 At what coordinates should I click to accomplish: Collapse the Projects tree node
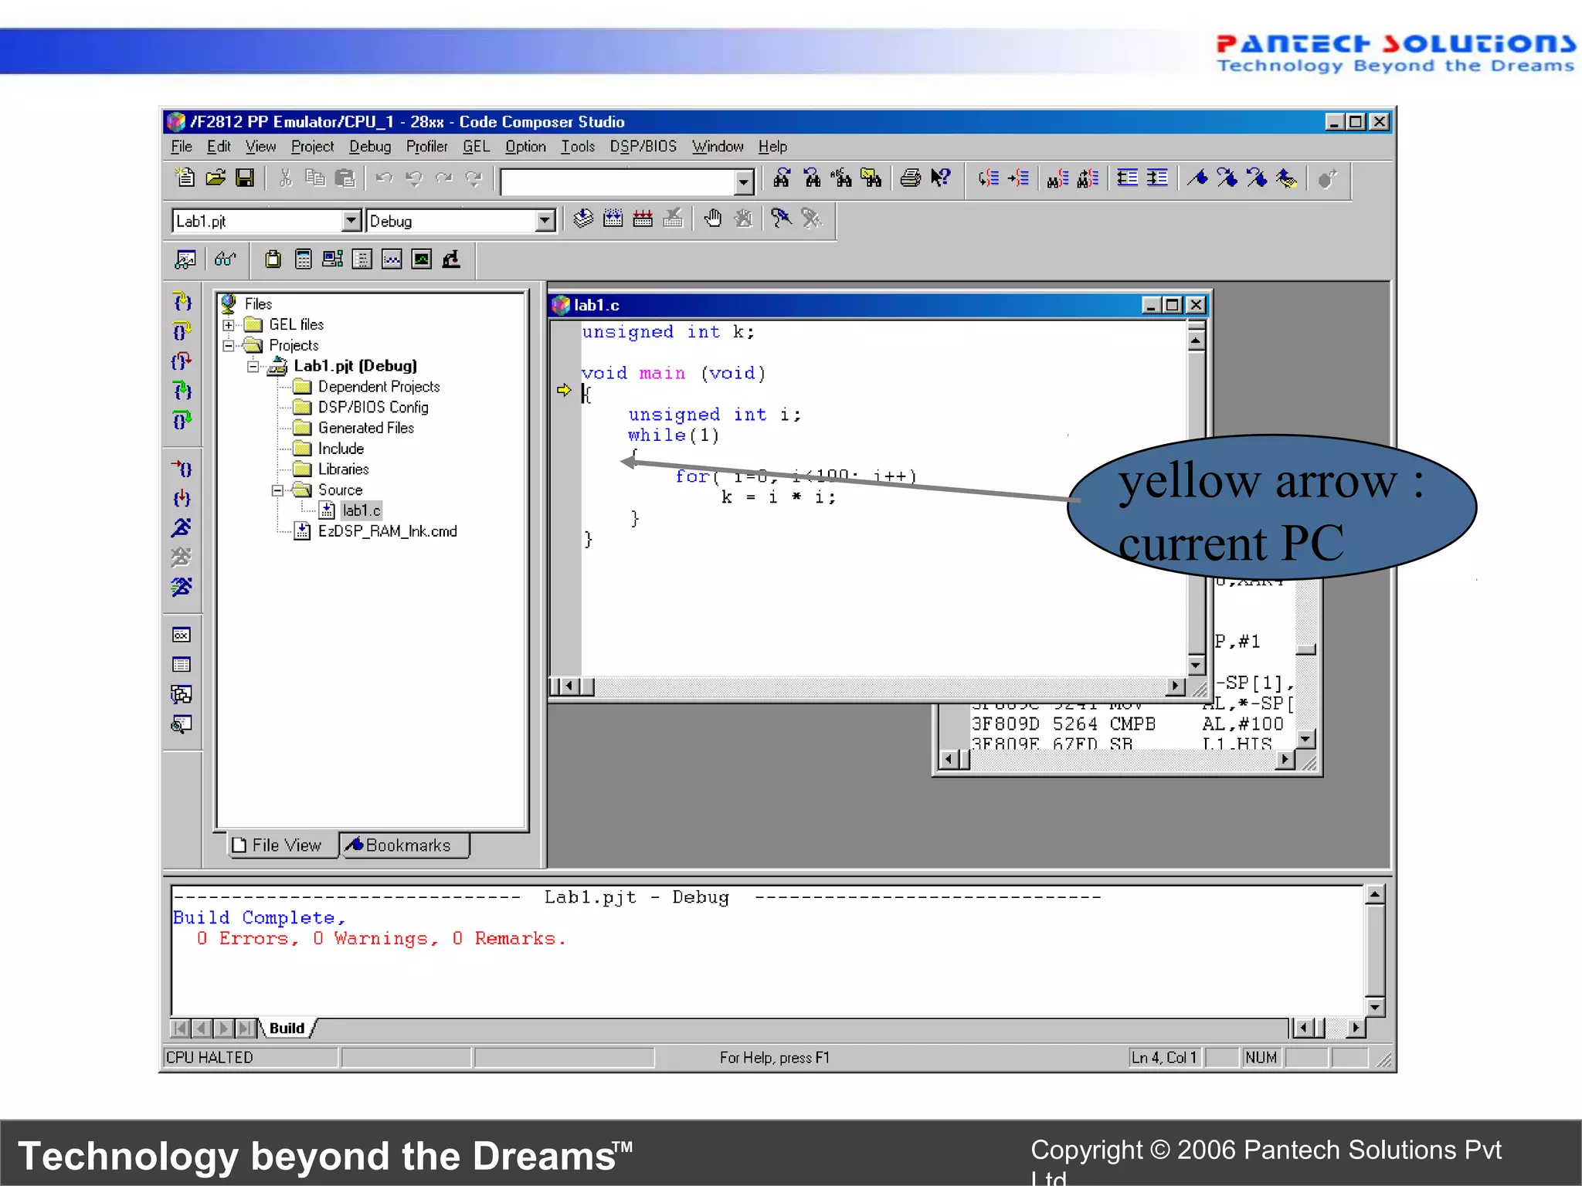pyautogui.click(x=229, y=346)
